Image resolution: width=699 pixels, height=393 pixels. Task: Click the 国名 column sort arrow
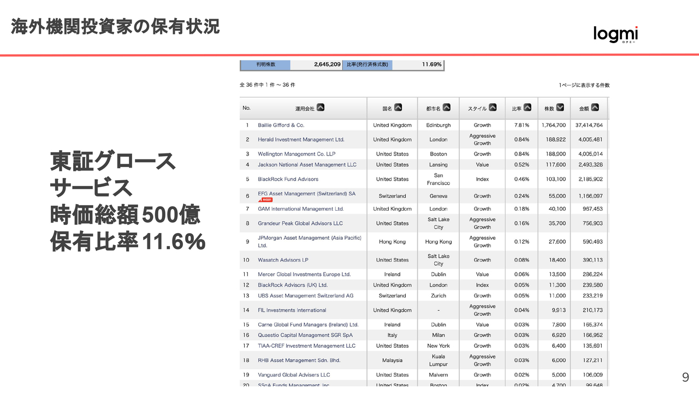(x=398, y=108)
